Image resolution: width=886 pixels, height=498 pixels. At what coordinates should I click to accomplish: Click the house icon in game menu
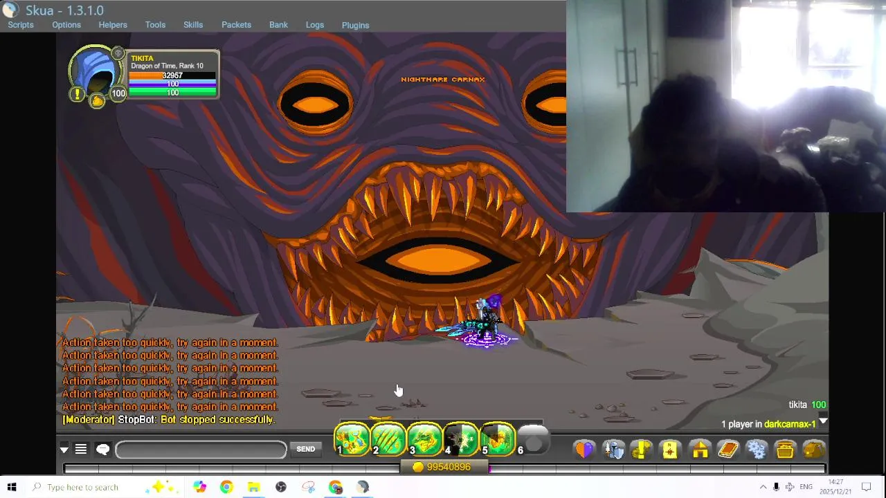pyautogui.click(x=700, y=450)
